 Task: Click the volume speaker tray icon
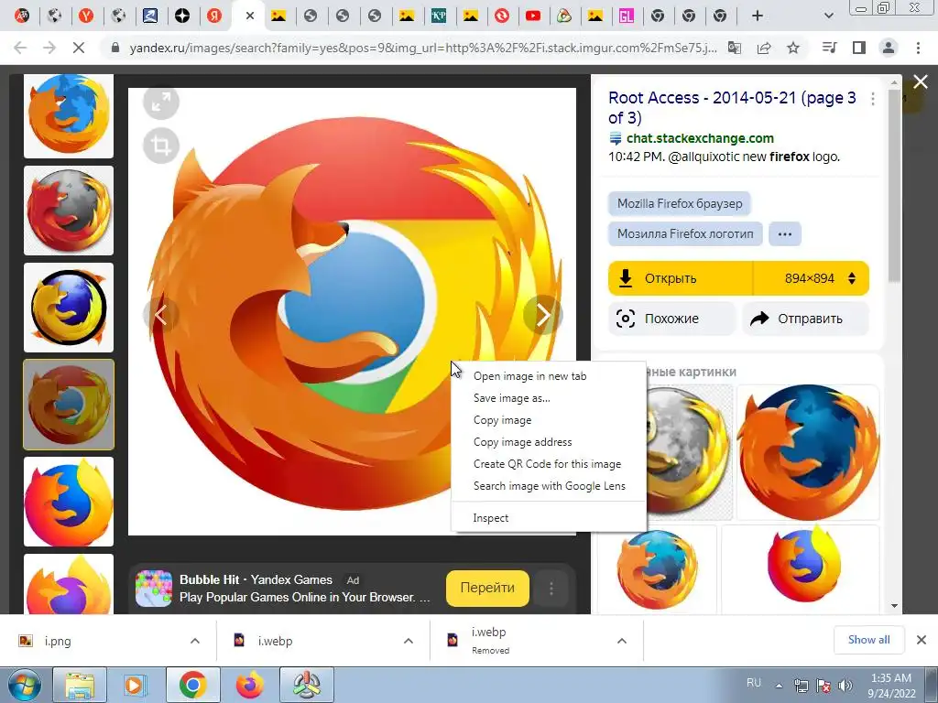tap(845, 686)
